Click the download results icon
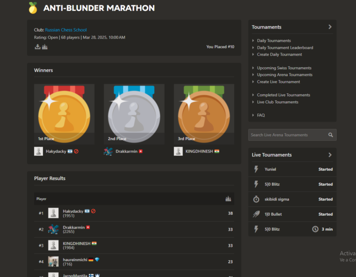The image size is (356, 277). click(x=37, y=47)
